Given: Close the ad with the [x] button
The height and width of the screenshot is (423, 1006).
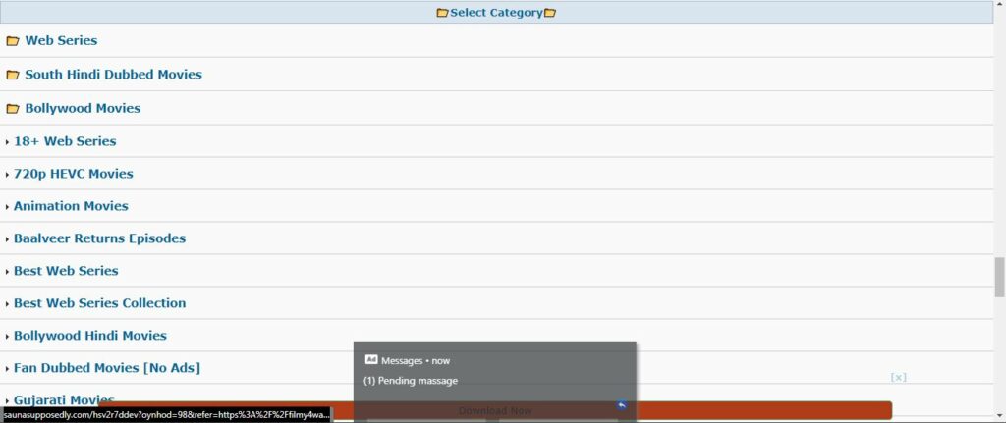Looking at the screenshot, I should coord(898,378).
